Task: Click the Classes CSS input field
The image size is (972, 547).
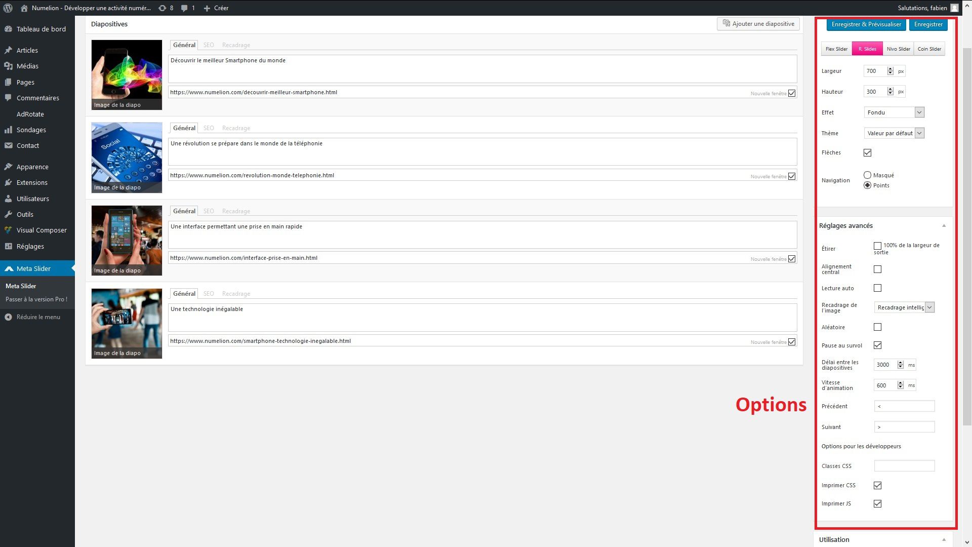Action: click(x=904, y=466)
